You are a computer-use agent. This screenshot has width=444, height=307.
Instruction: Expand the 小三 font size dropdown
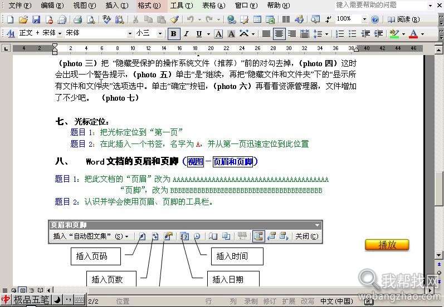click(160, 33)
